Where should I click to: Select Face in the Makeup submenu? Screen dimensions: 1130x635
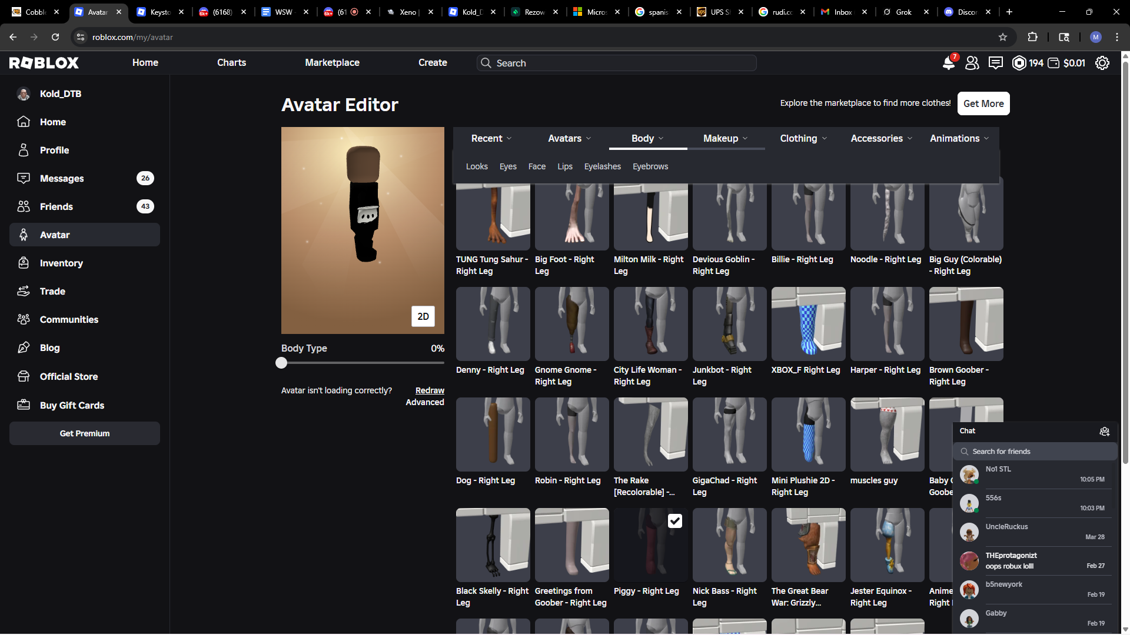click(537, 166)
